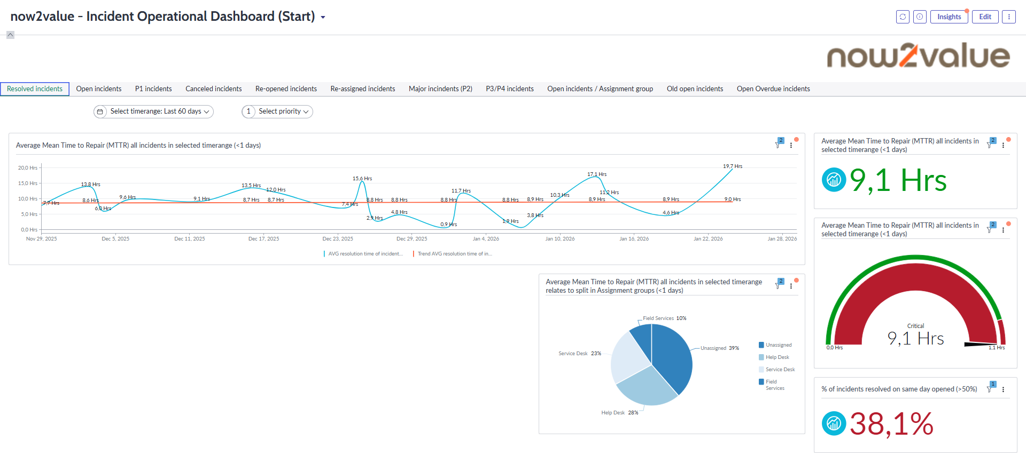Toggle Help Desk in pie legend
Viewport: 1026px width, 464px height.
[x=774, y=357]
